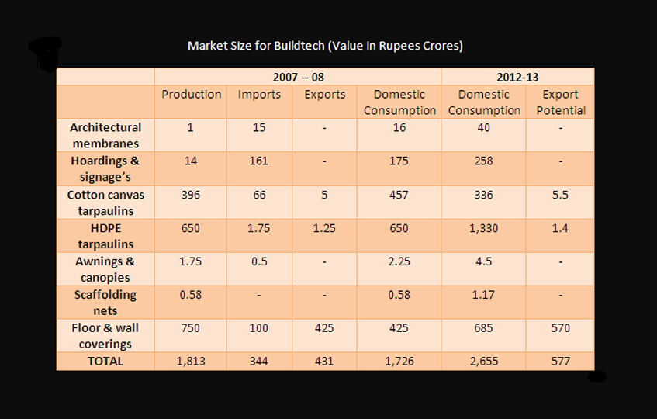Image resolution: width=657 pixels, height=419 pixels.
Task: Select the Floor & wall coverings label
Action: click(105, 335)
